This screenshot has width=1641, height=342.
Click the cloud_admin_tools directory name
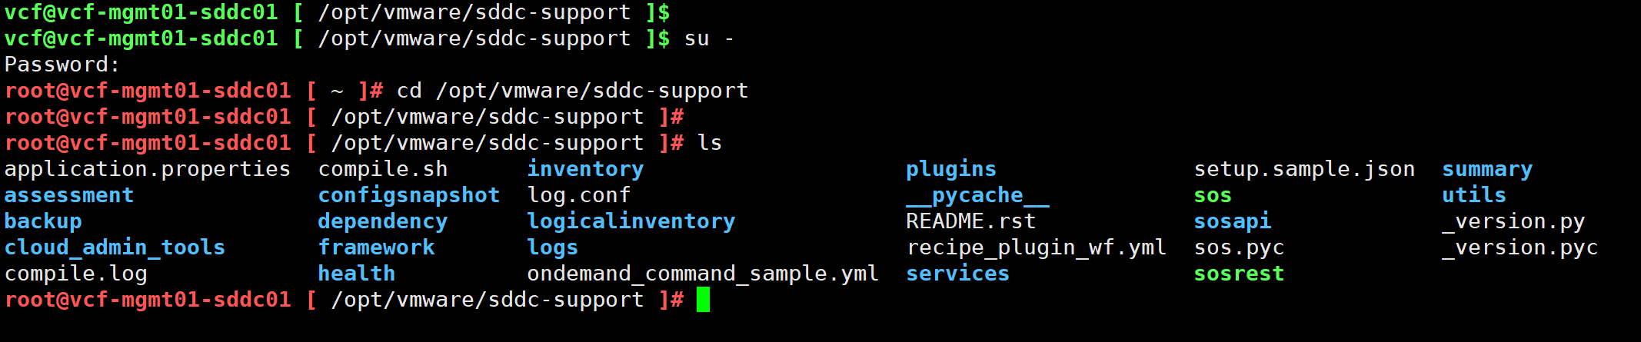[115, 247]
